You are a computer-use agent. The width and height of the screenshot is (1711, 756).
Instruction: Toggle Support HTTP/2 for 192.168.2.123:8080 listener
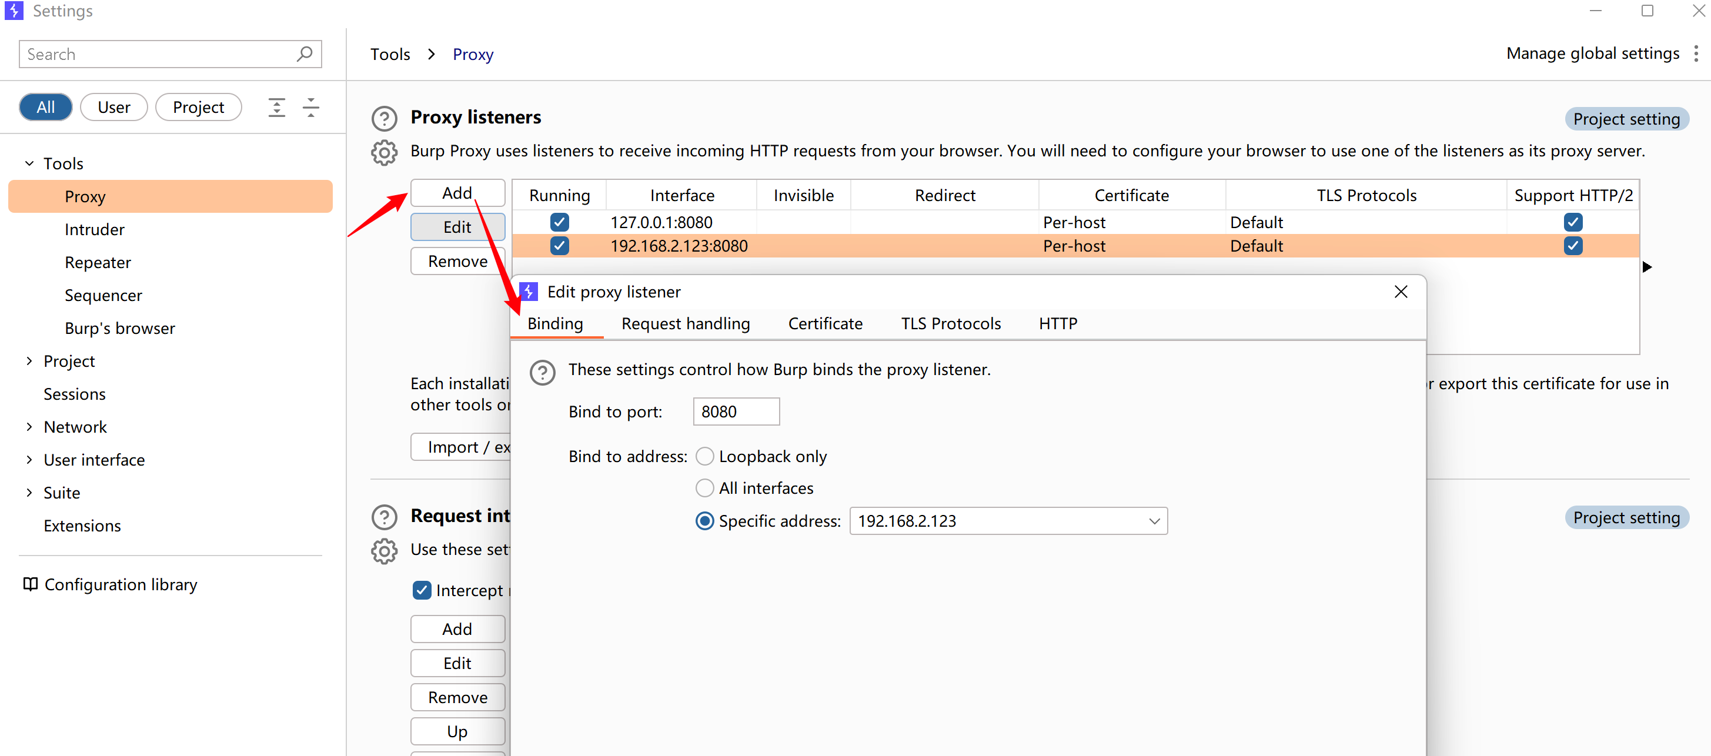(1573, 246)
